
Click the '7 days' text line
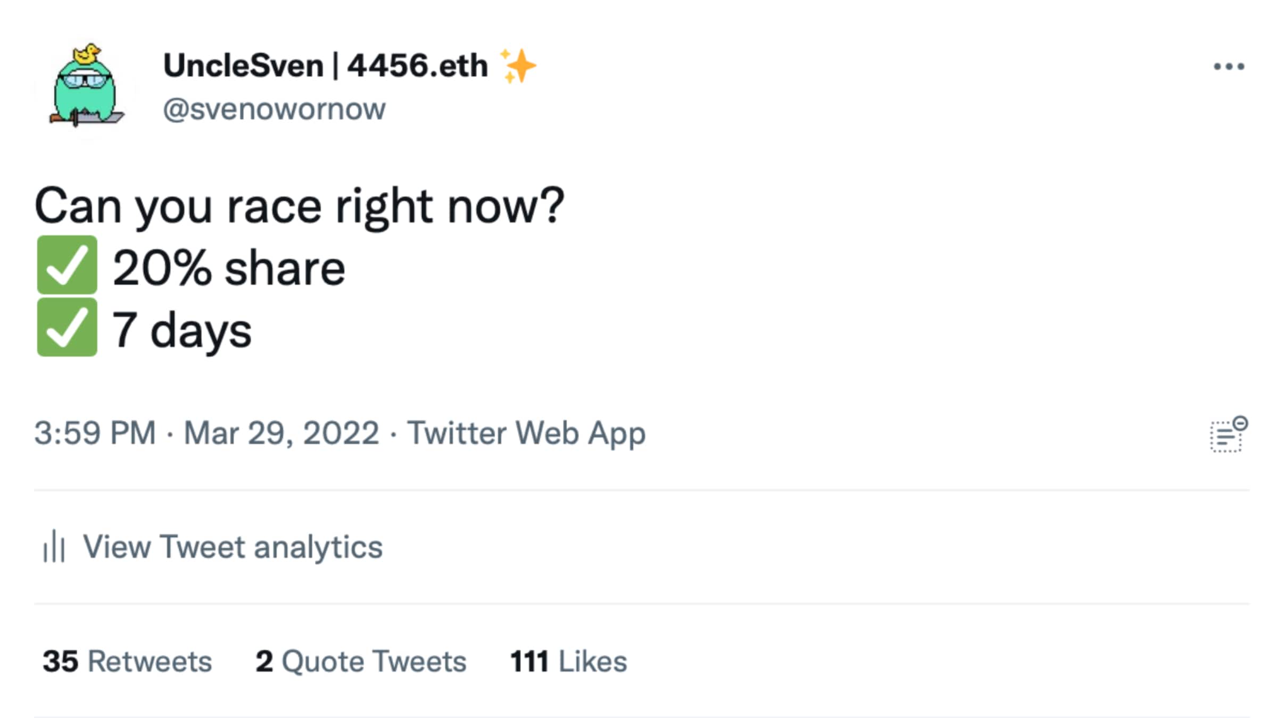[181, 330]
